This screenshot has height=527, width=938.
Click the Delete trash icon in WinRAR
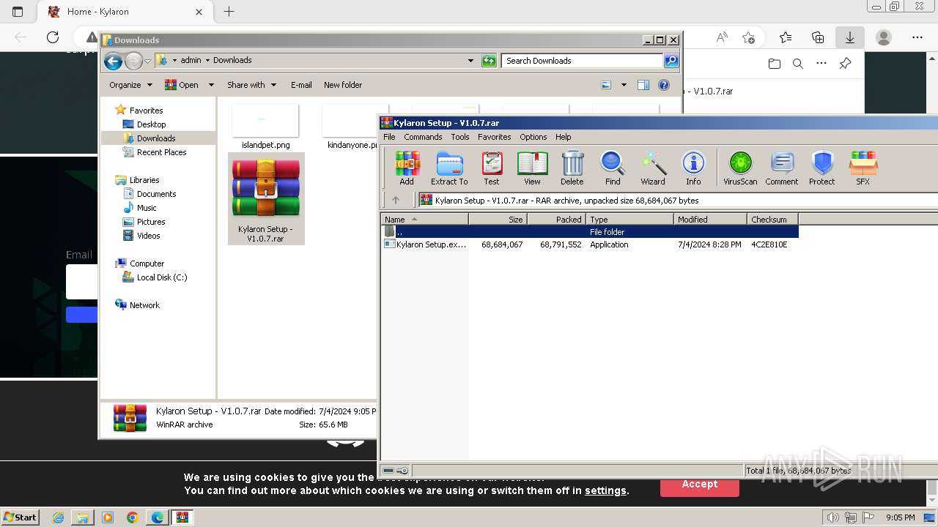tap(572, 168)
